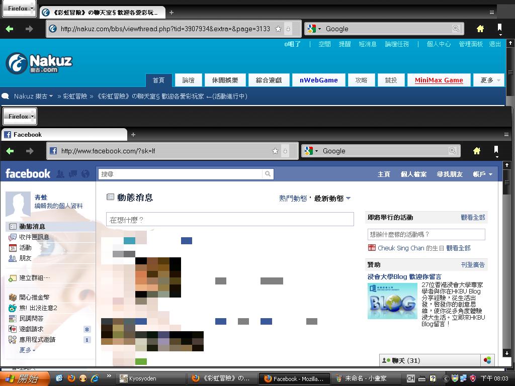Click chat options icon beside 聊天
This screenshot has width=515, height=386.
[x=487, y=360]
